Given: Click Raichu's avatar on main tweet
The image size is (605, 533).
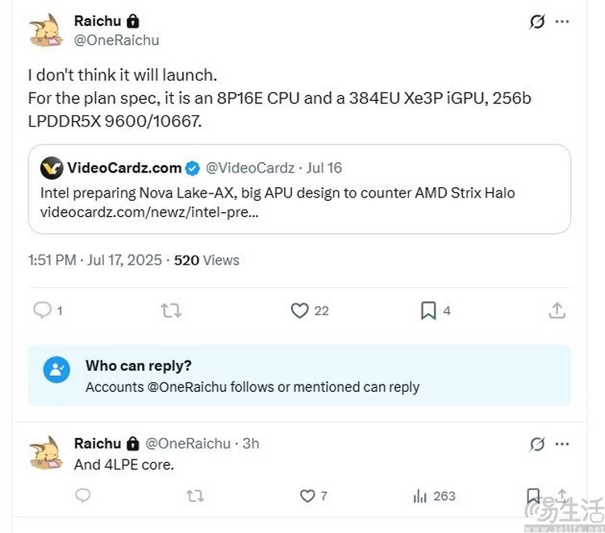Looking at the screenshot, I should (x=46, y=30).
